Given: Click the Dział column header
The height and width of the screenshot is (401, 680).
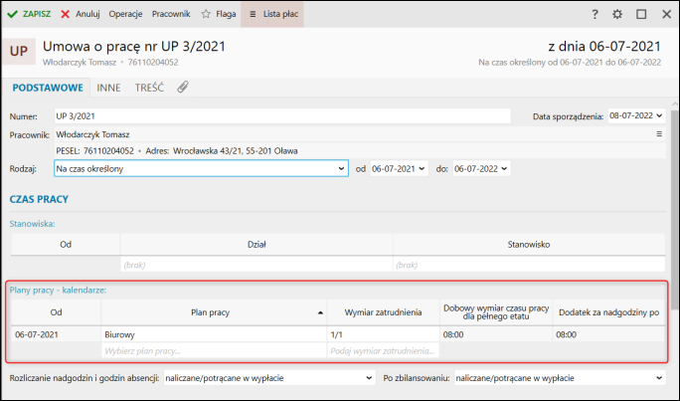Looking at the screenshot, I should click(x=256, y=245).
